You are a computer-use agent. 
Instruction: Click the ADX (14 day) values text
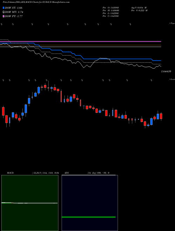[x=98, y=173]
